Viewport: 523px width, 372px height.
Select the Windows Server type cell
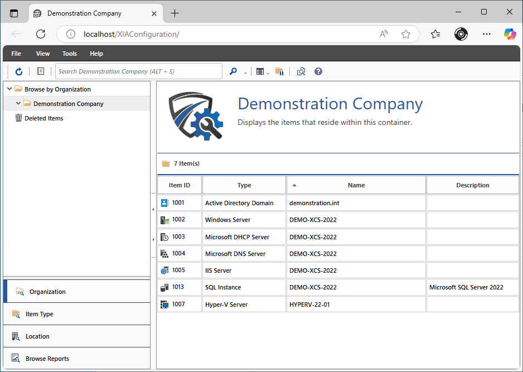244,220
